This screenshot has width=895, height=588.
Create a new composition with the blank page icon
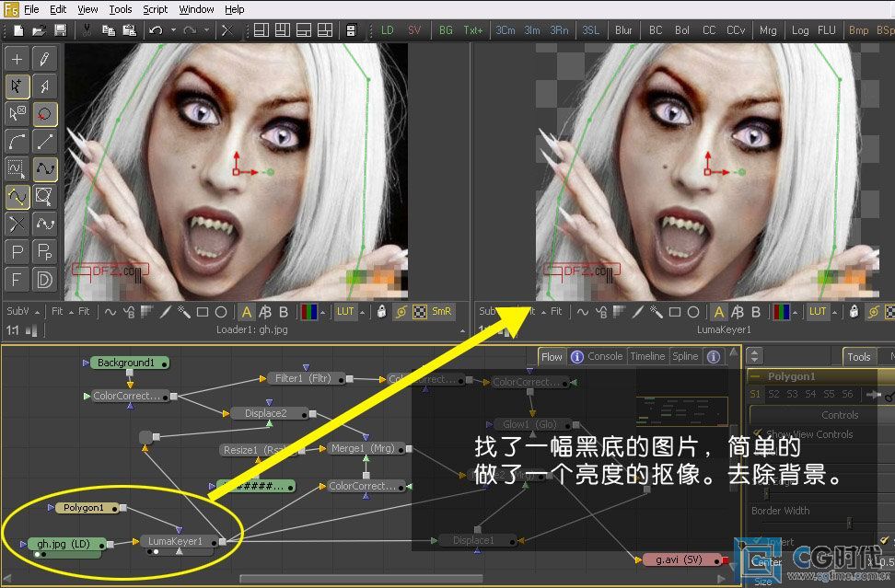pyautogui.click(x=18, y=30)
